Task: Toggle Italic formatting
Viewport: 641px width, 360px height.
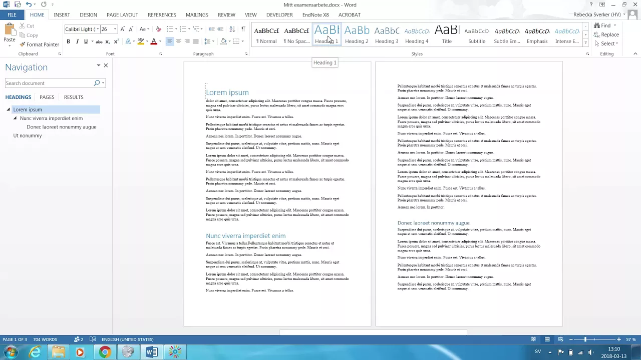Action: click(77, 41)
